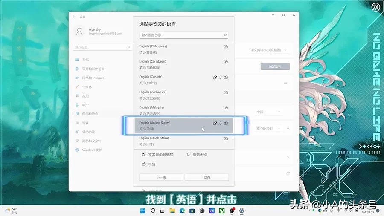Click the right chevron arrow in Settings page
This screenshot has width=384, height=216.
click(288, 157)
